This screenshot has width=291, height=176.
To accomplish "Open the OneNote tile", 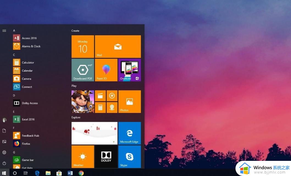I will click(x=129, y=70).
